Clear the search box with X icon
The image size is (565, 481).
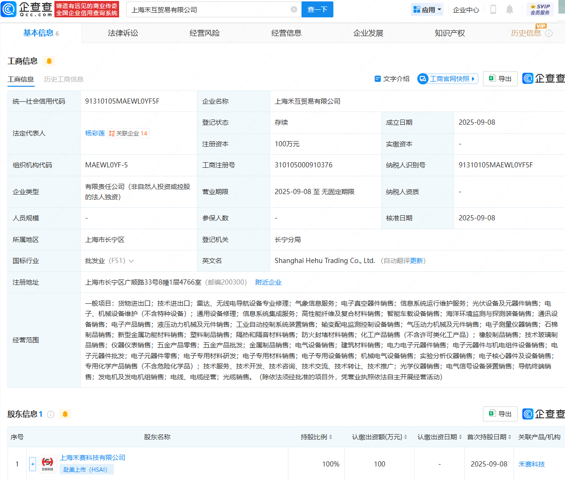(294, 9)
